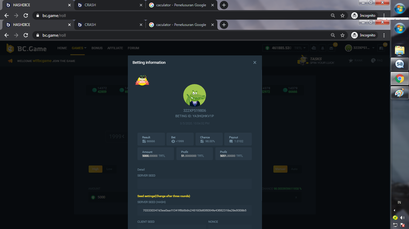
Task: Open the FORUM menu item
Action: (x=133, y=48)
